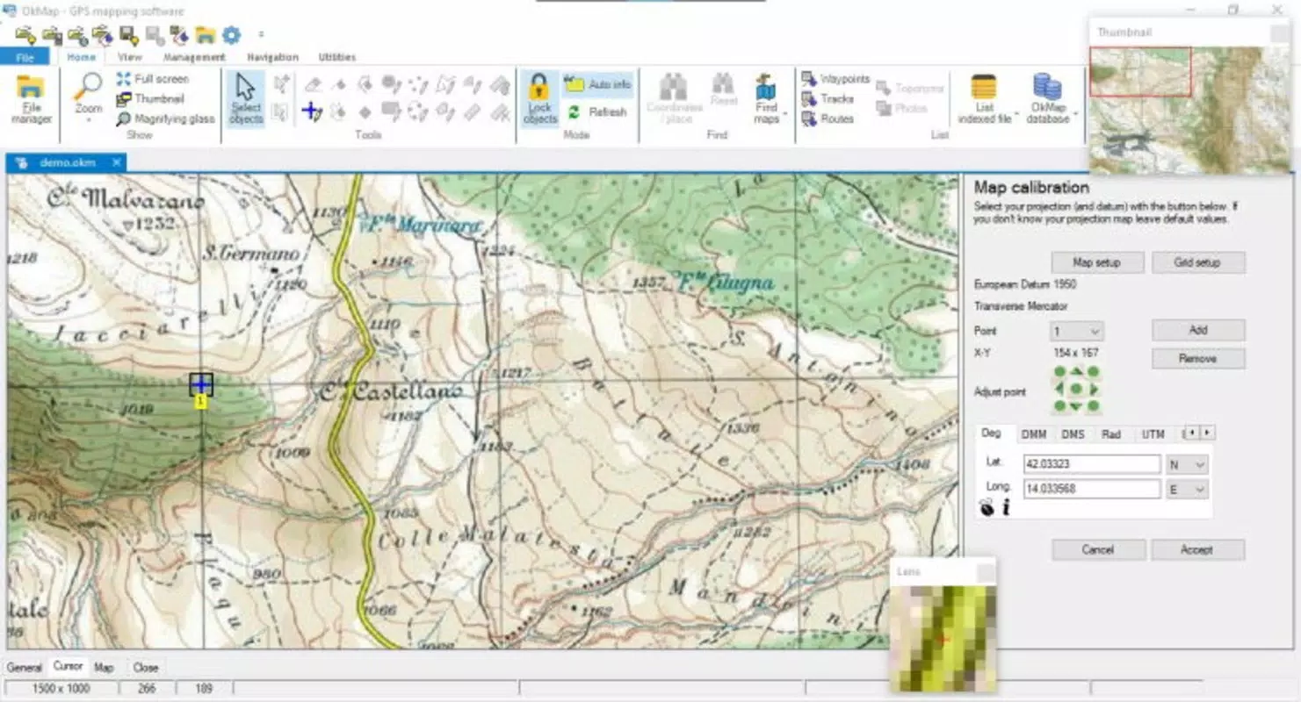
Task: Switch to the Navigation ribbon tab
Action: [272, 57]
